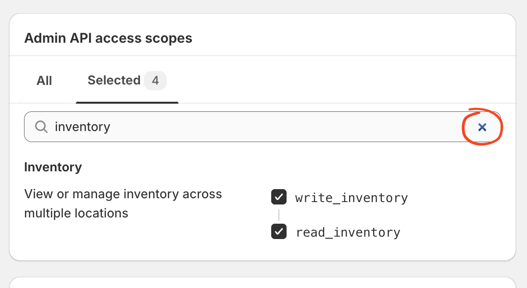
Task: Click the empty middle of the search box
Action: point(286,127)
